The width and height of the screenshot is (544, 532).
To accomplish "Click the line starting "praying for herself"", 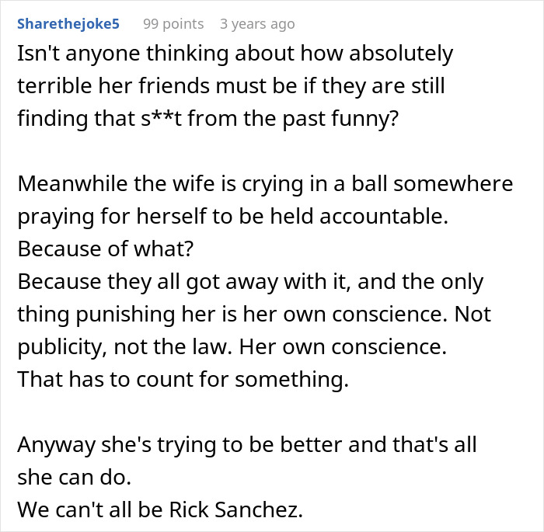I will [x=232, y=217].
